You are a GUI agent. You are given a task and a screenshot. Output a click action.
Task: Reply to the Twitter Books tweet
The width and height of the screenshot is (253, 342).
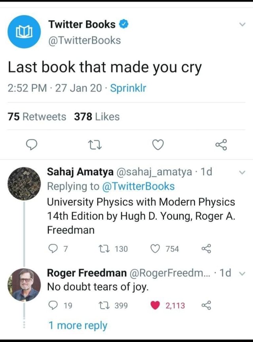[32, 145]
